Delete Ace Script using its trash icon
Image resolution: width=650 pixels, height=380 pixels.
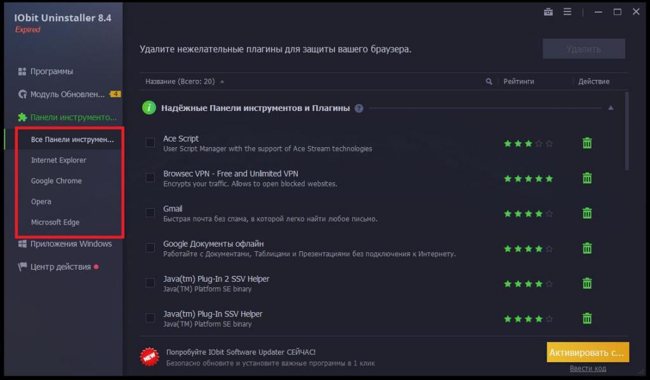(587, 143)
